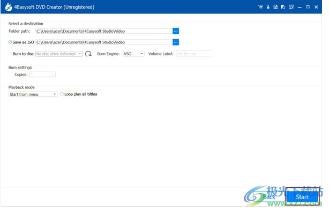
Task: Click the Volume Label text
Action: [x=161, y=54]
